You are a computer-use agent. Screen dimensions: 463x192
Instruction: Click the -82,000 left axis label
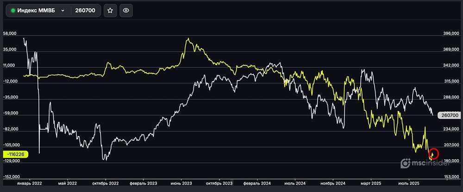10,129
